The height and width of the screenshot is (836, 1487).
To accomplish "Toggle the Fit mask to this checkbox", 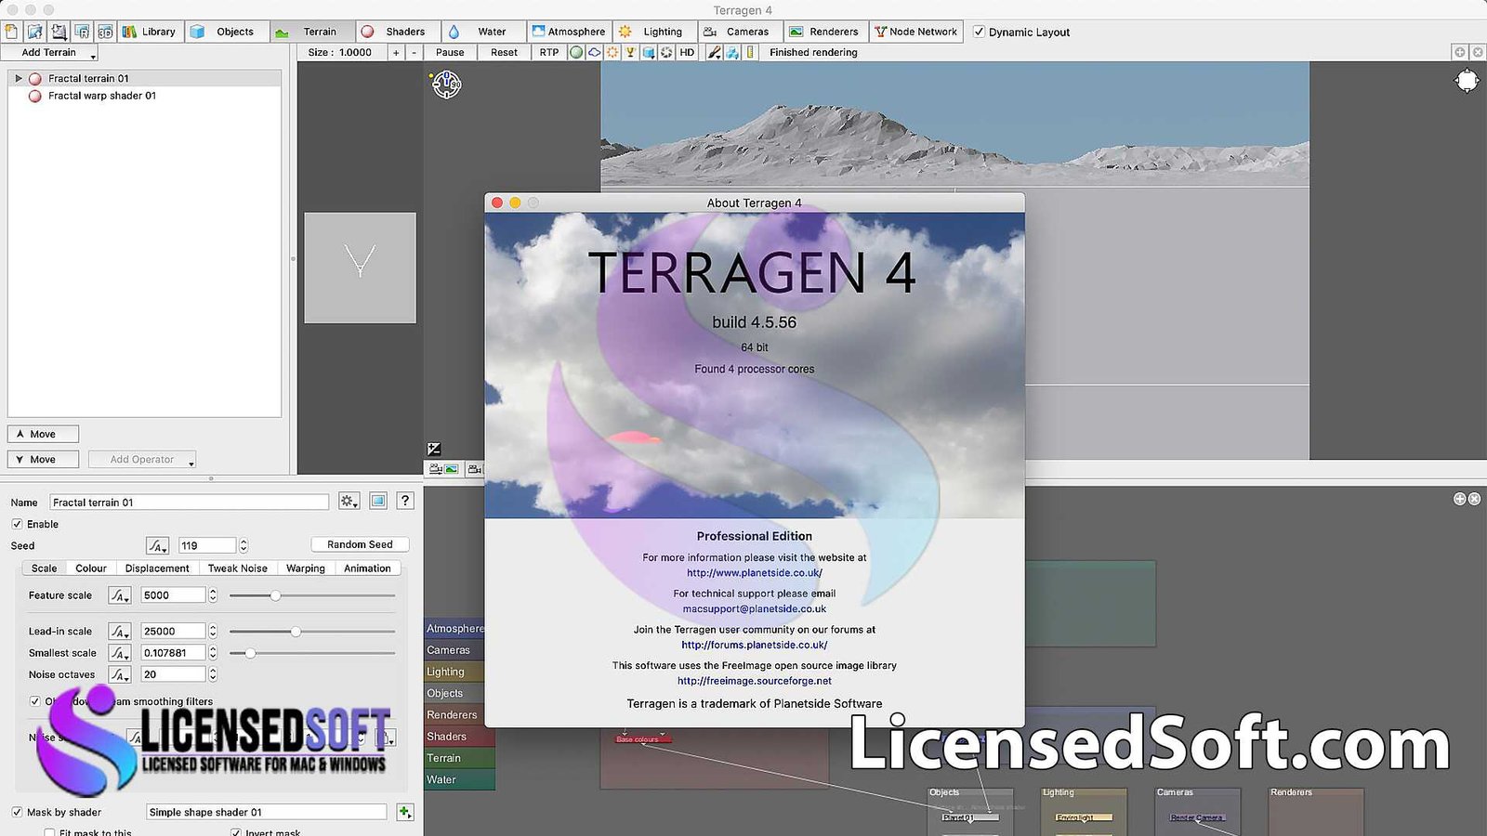I will click(x=49, y=833).
